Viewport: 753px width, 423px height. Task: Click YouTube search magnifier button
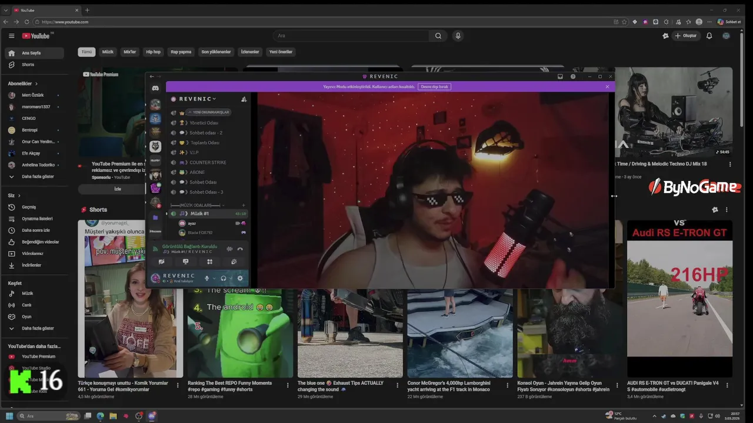[x=438, y=36]
